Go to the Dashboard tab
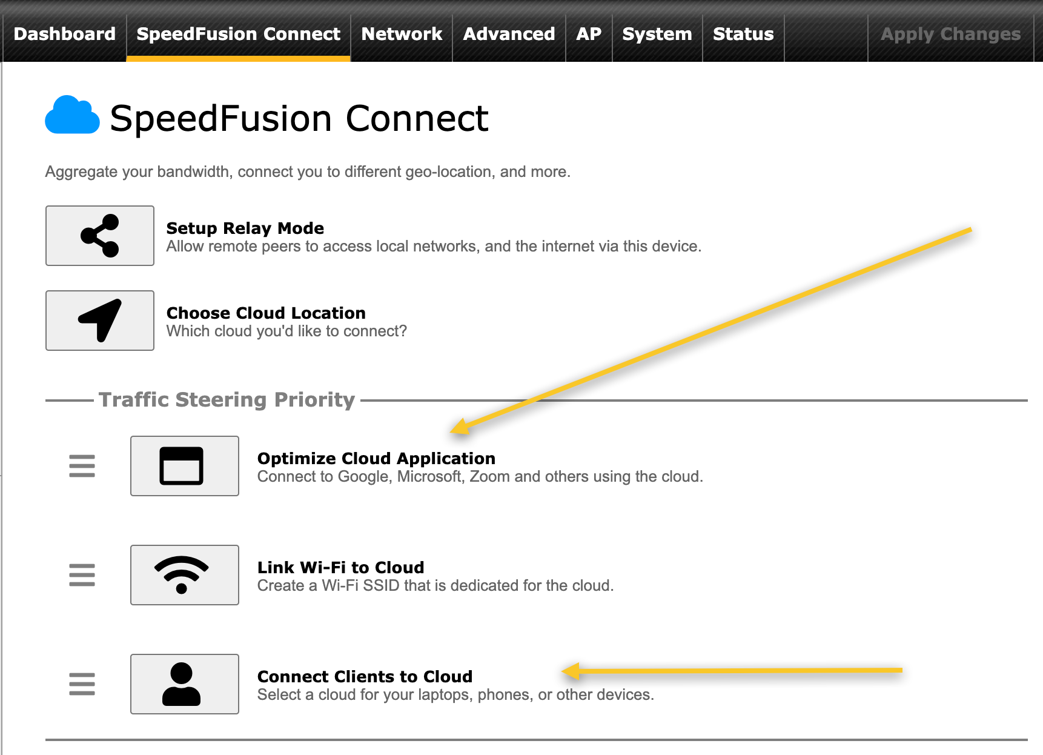This screenshot has width=1043, height=755. point(65,34)
